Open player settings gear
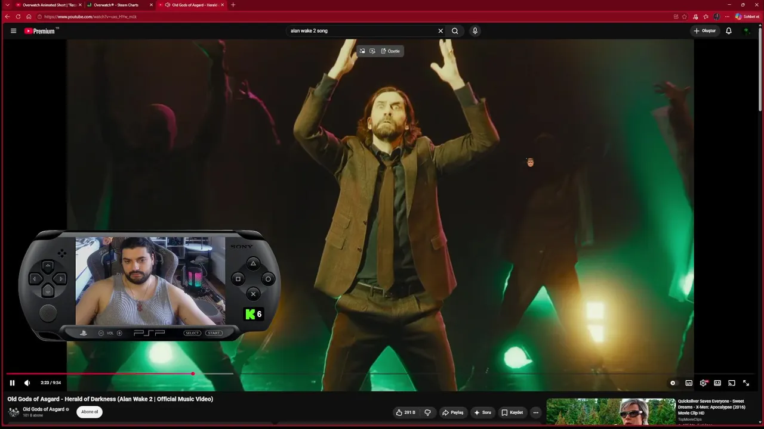 (703, 383)
